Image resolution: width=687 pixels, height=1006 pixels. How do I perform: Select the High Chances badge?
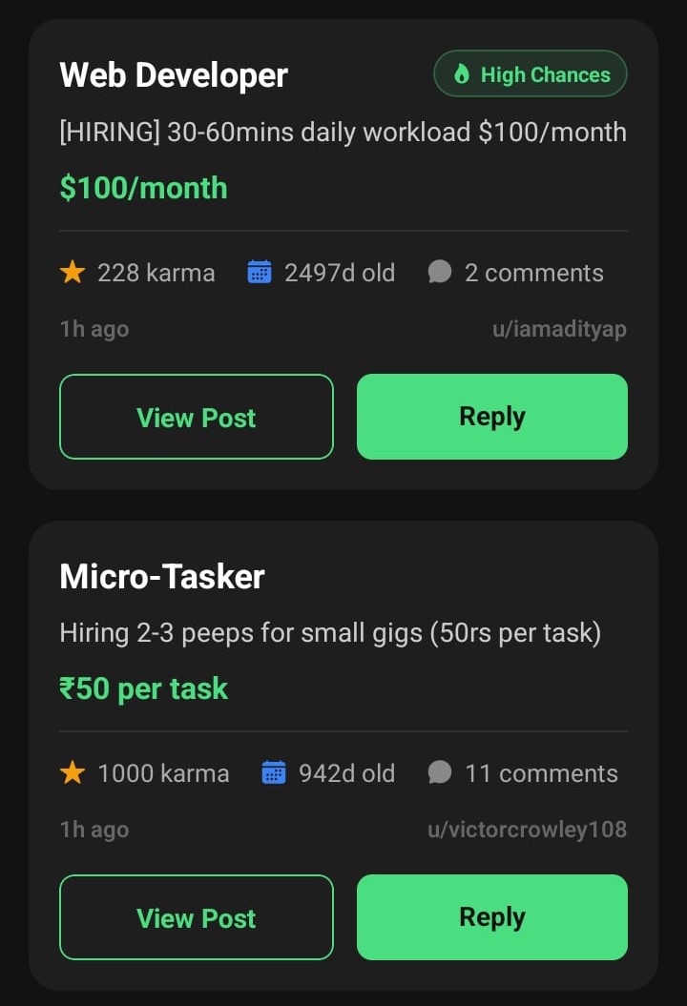click(x=531, y=73)
